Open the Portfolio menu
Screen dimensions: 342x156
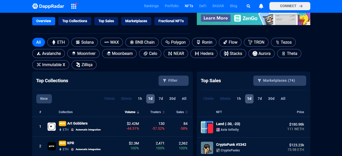pyautogui.click(x=172, y=6)
